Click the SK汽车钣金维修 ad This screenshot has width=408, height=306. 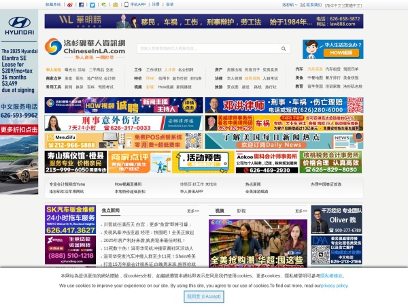tap(70, 220)
